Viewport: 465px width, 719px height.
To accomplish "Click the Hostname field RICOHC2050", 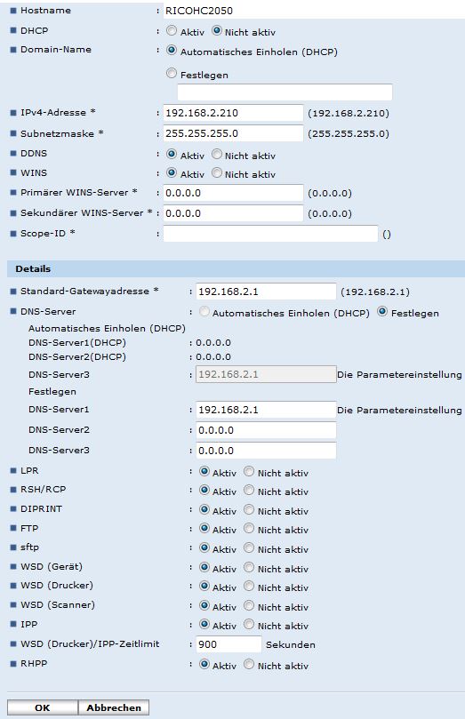I will point(314,11).
